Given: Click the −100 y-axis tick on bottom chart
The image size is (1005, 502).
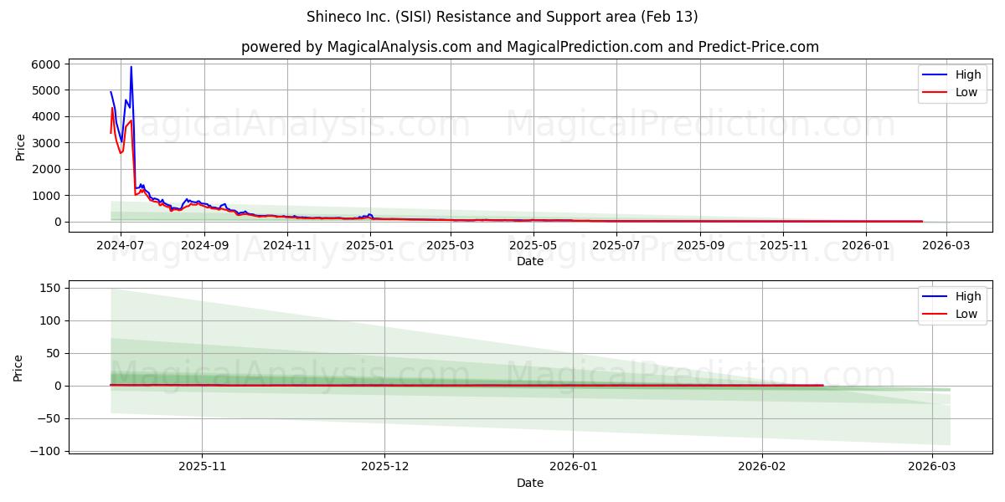Looking at the screenshot, I should (47, 451).
